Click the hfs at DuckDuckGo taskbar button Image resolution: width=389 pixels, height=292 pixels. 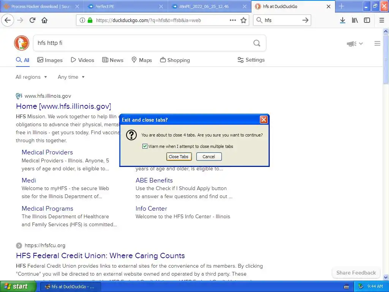[x=70, y=287]
